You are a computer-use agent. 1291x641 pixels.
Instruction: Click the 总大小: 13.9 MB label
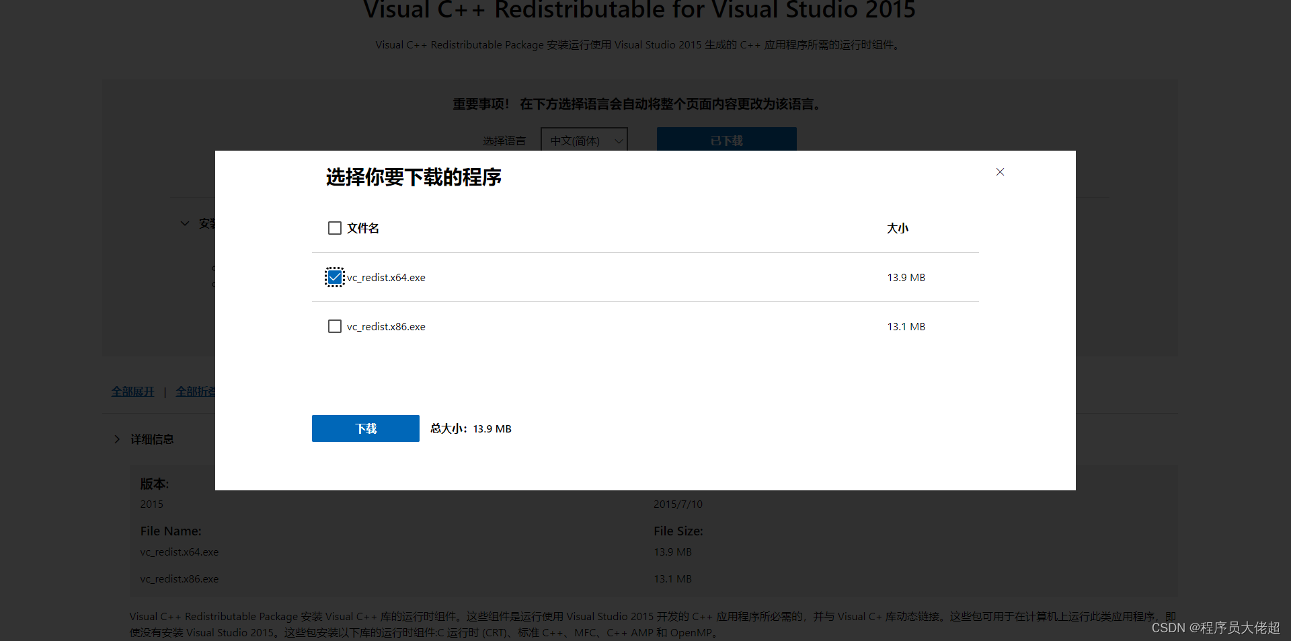coord(471,428)
